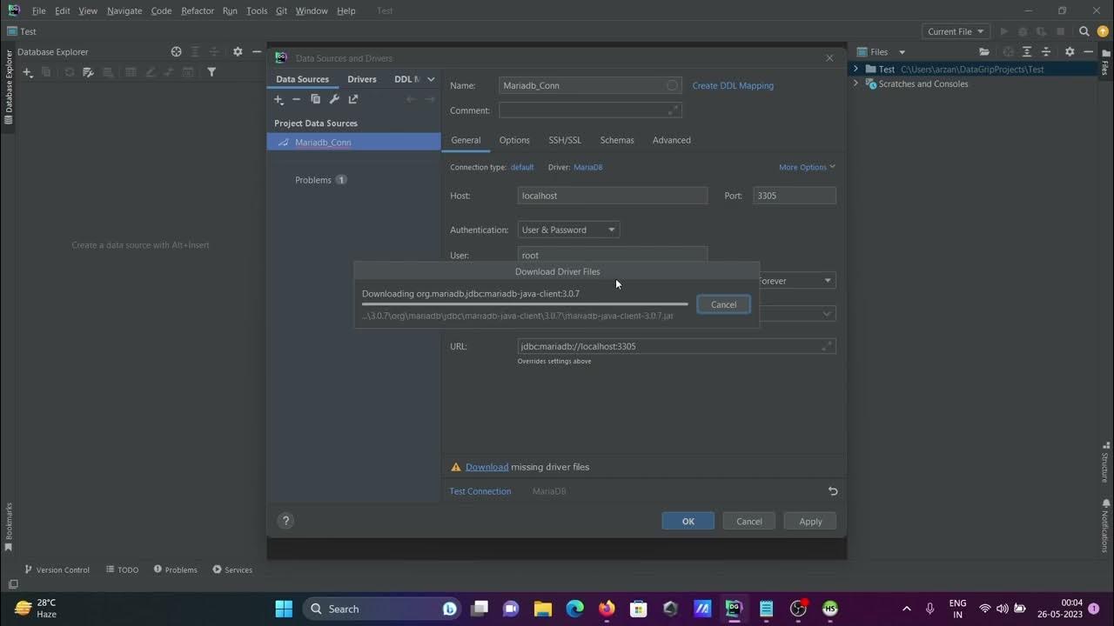Cancel the driver files download
Viewport: 1114px width, 626px height.
[x=723, y=304]
